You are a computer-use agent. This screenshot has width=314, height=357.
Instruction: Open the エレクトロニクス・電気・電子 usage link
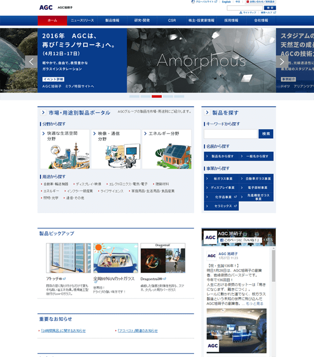coord(128,184)
